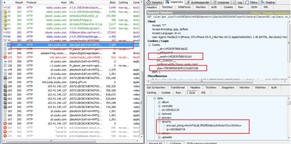Expand the album node in JSON tree
Screen dimensions: 291x144
click(159, 102)
